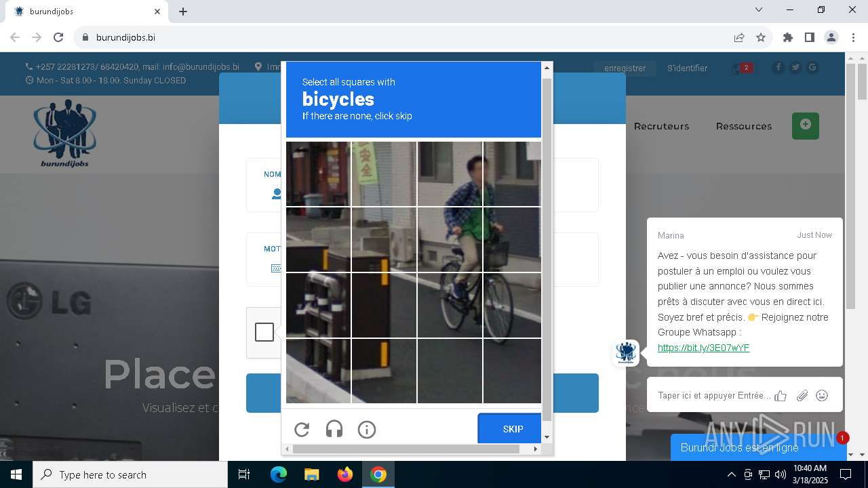
Task: Open Chrome profile avatar menu
Action: [831, 37]
